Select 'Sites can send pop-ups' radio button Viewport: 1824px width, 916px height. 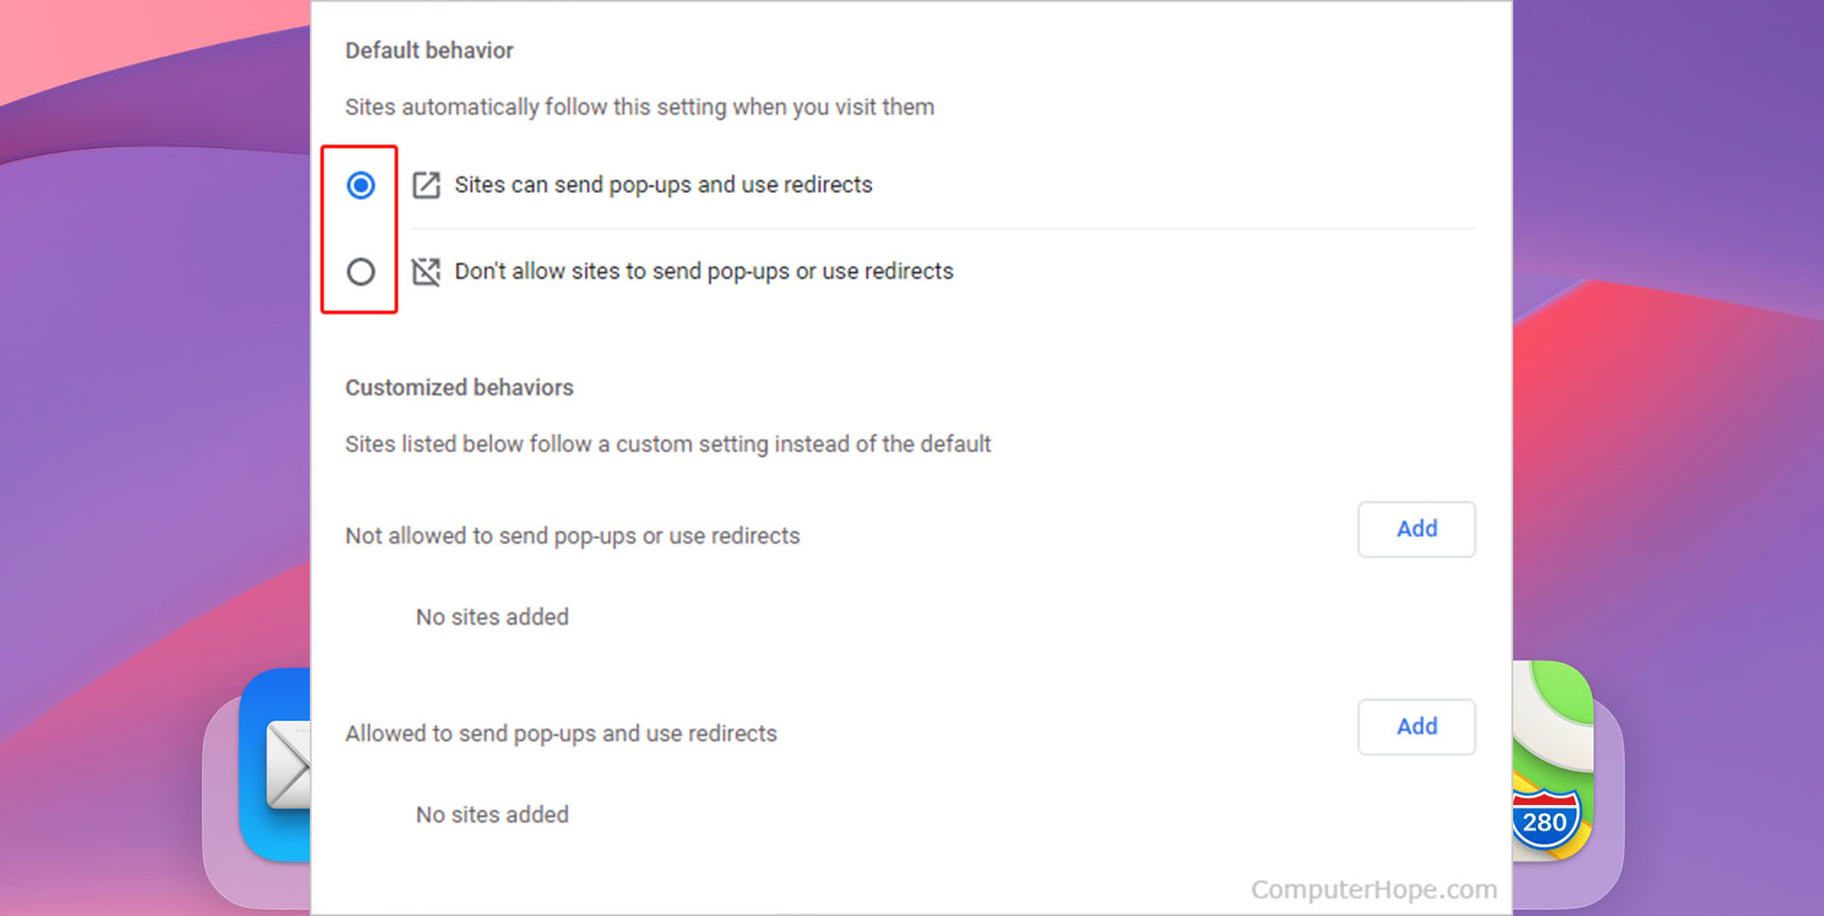pyautogui.click(x=361, y=185)
